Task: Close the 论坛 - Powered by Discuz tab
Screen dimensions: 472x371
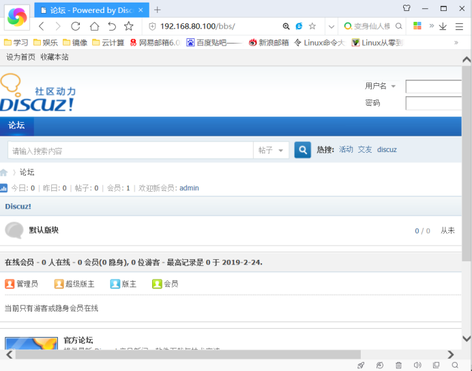Action: click(x=141, y=10)
